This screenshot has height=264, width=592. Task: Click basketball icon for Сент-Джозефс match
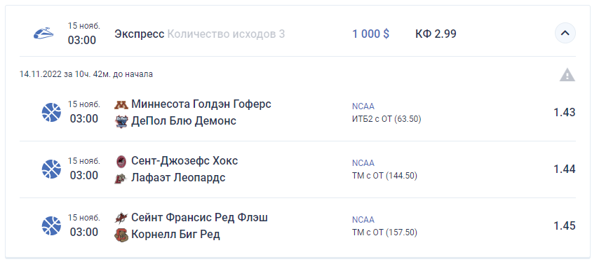coord(51,169)
